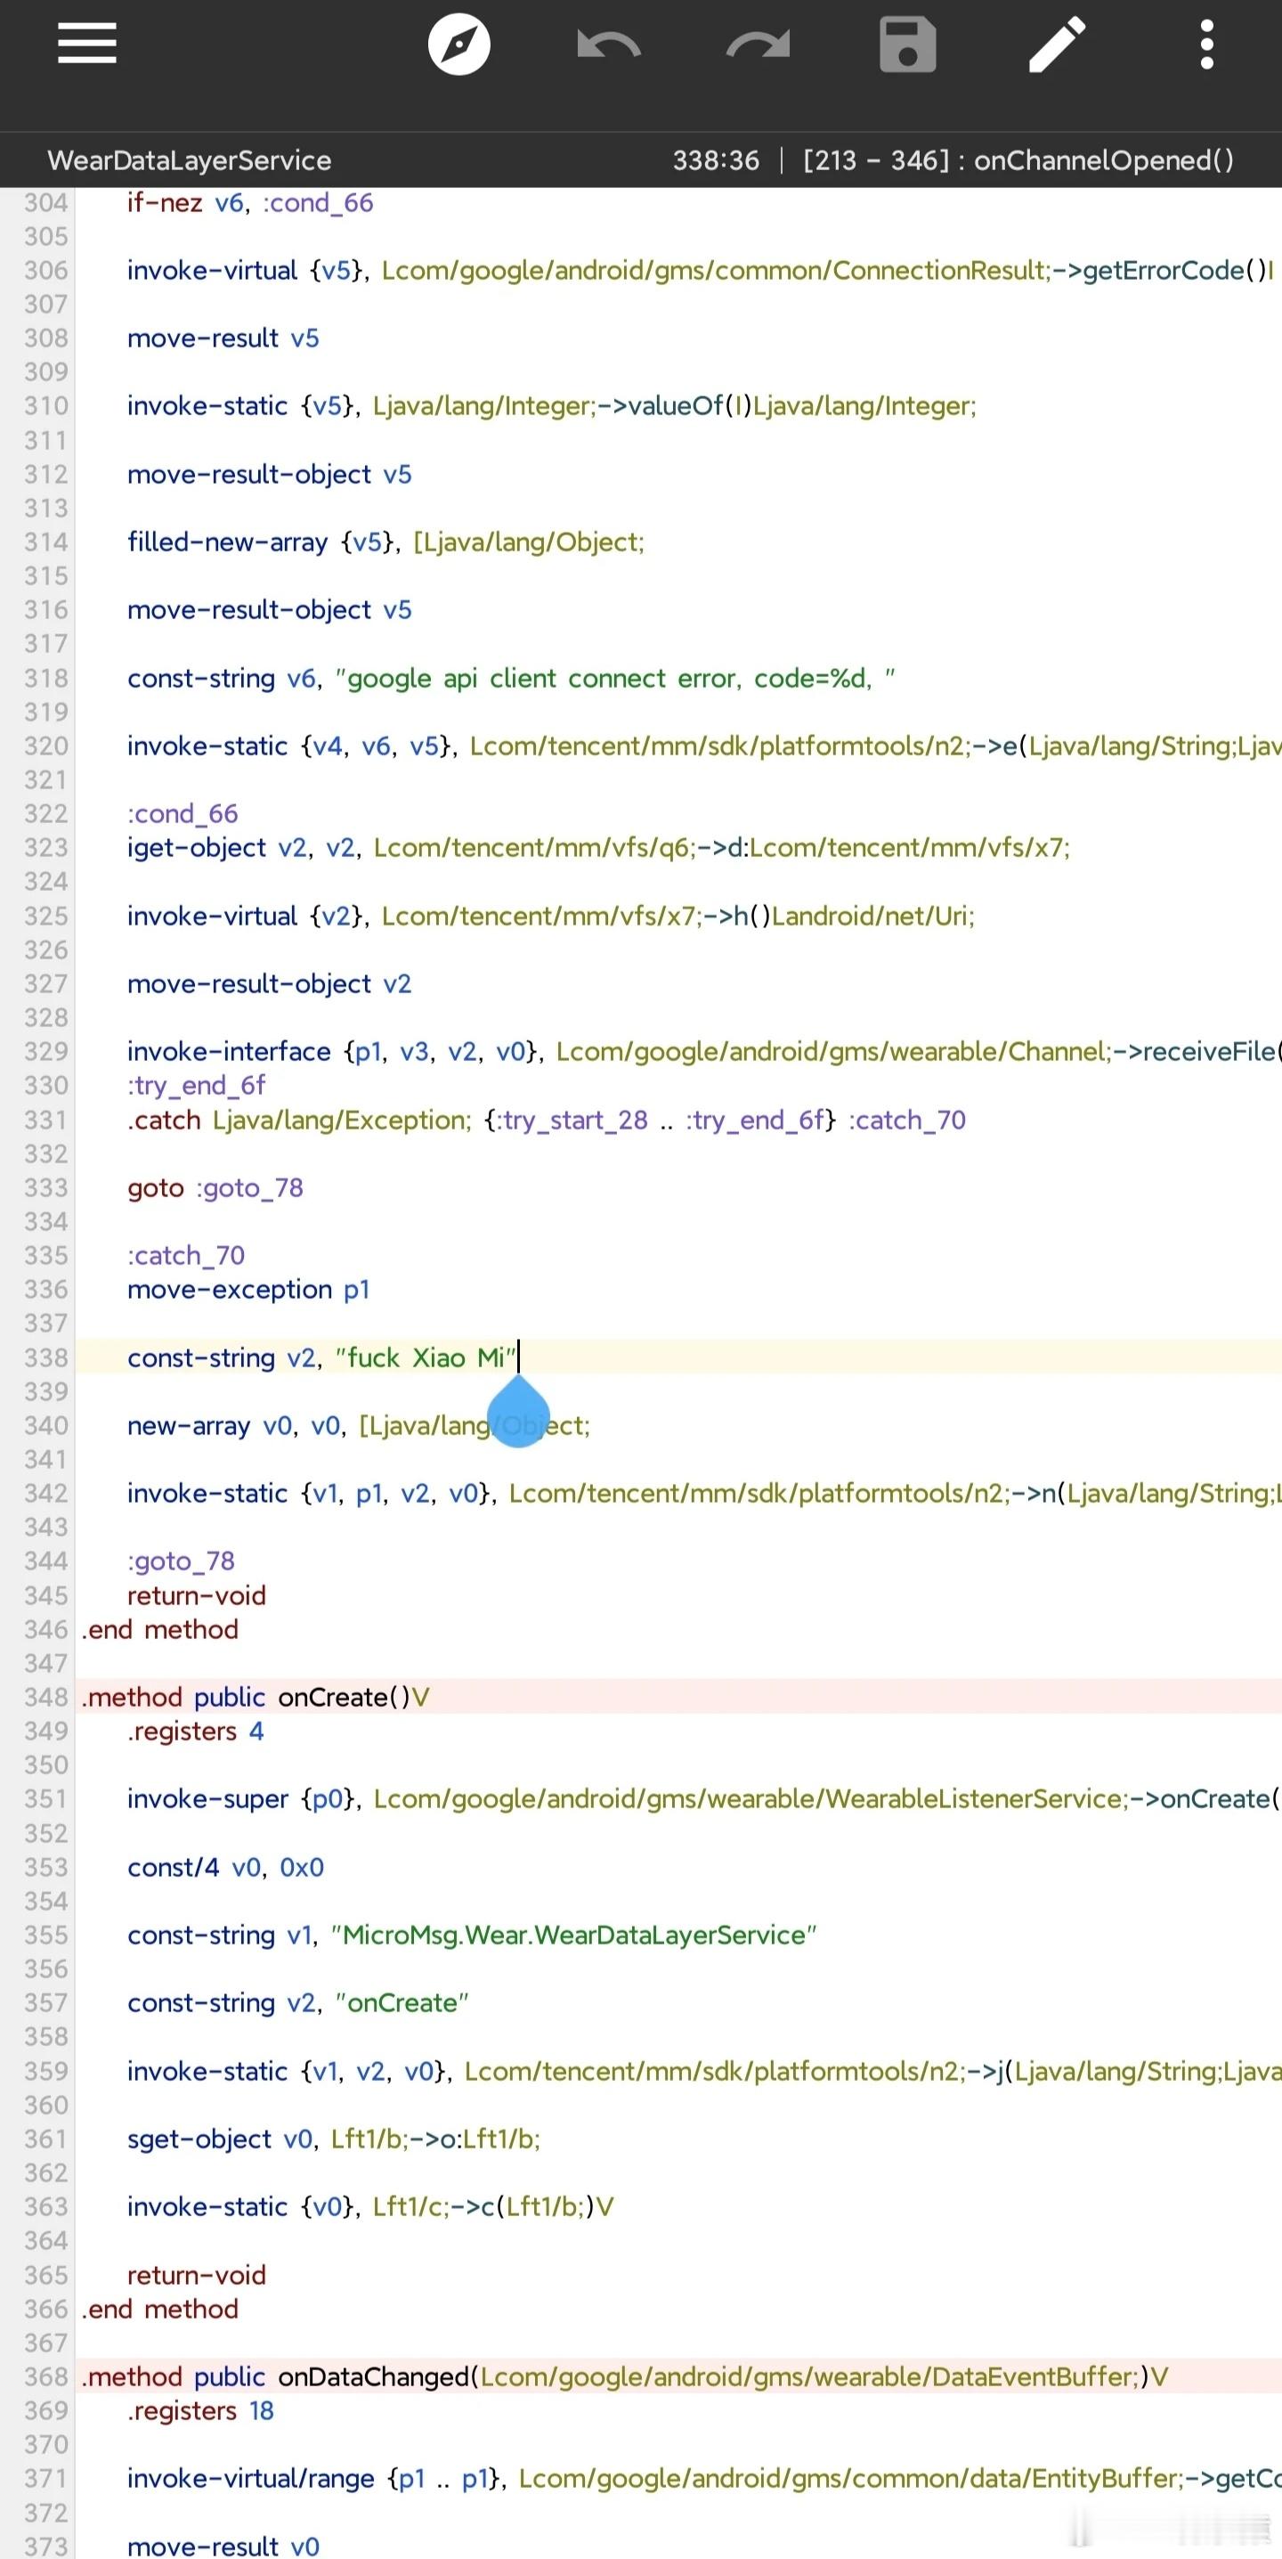Click the invoke-static {v1, p1, v2, v0} line
The height and width of the screenshot is (2559, 1282).
click(704, 1493)
